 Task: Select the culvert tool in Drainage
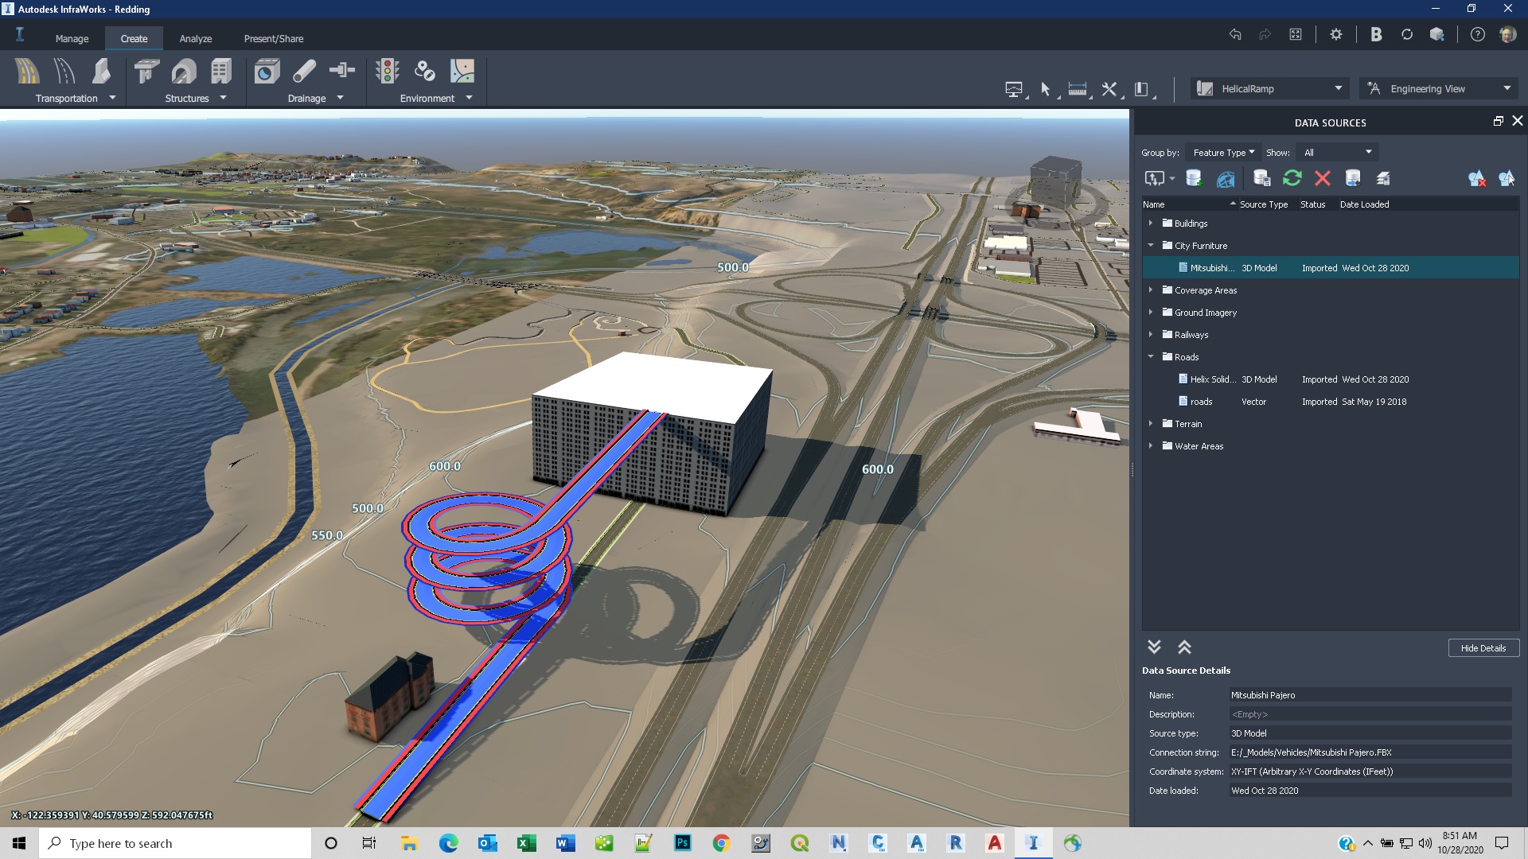click(x=267, y=72)
